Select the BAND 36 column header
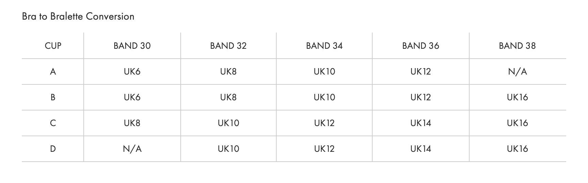The width and height of the screenshot is (588, 183). click(x=421, y=46)
